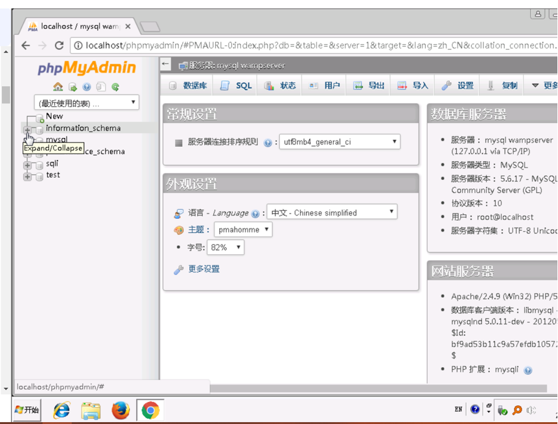This screenshot has height=424, width=558.
Task: Go to phpMyAdmin home via house icon
Action: (x=58, y=87)
